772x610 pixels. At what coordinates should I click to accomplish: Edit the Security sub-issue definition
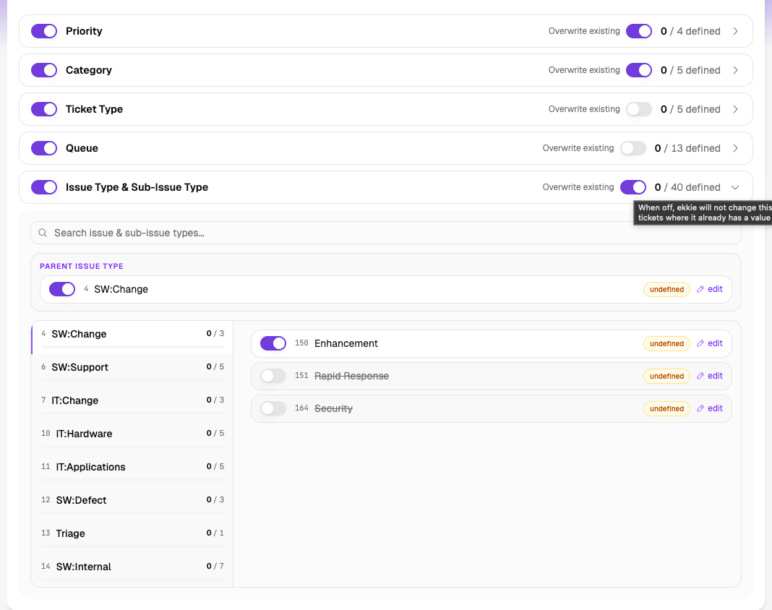[709, 408]
